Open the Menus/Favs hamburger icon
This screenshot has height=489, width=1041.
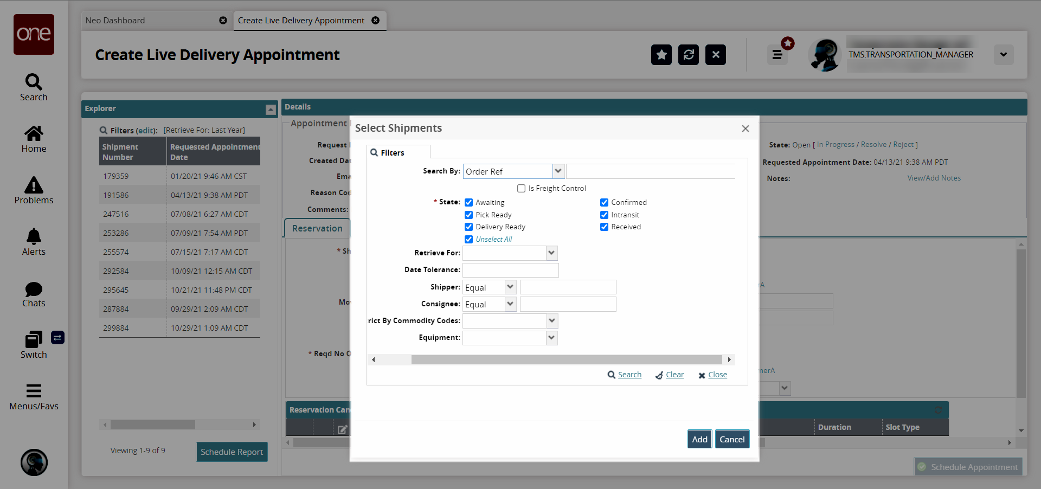[34, 391]
